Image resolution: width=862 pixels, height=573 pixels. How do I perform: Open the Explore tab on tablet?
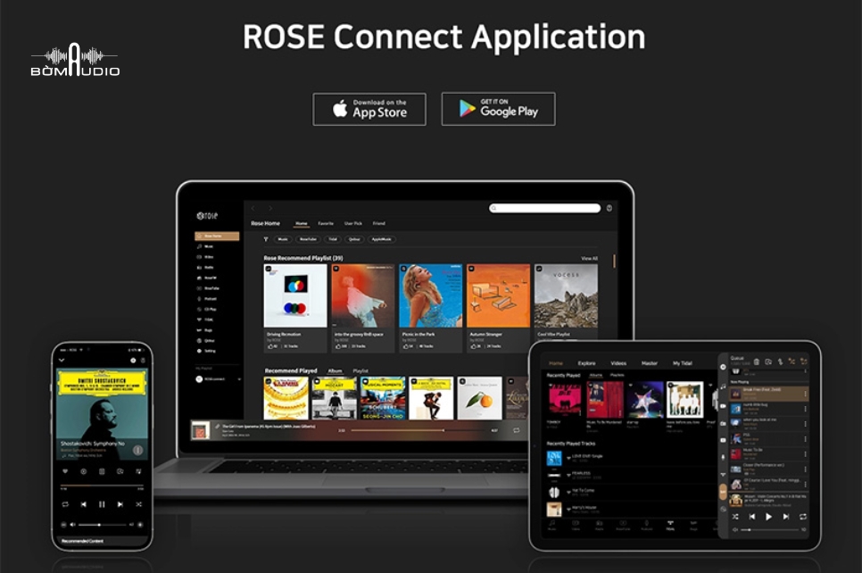(586, 363)
